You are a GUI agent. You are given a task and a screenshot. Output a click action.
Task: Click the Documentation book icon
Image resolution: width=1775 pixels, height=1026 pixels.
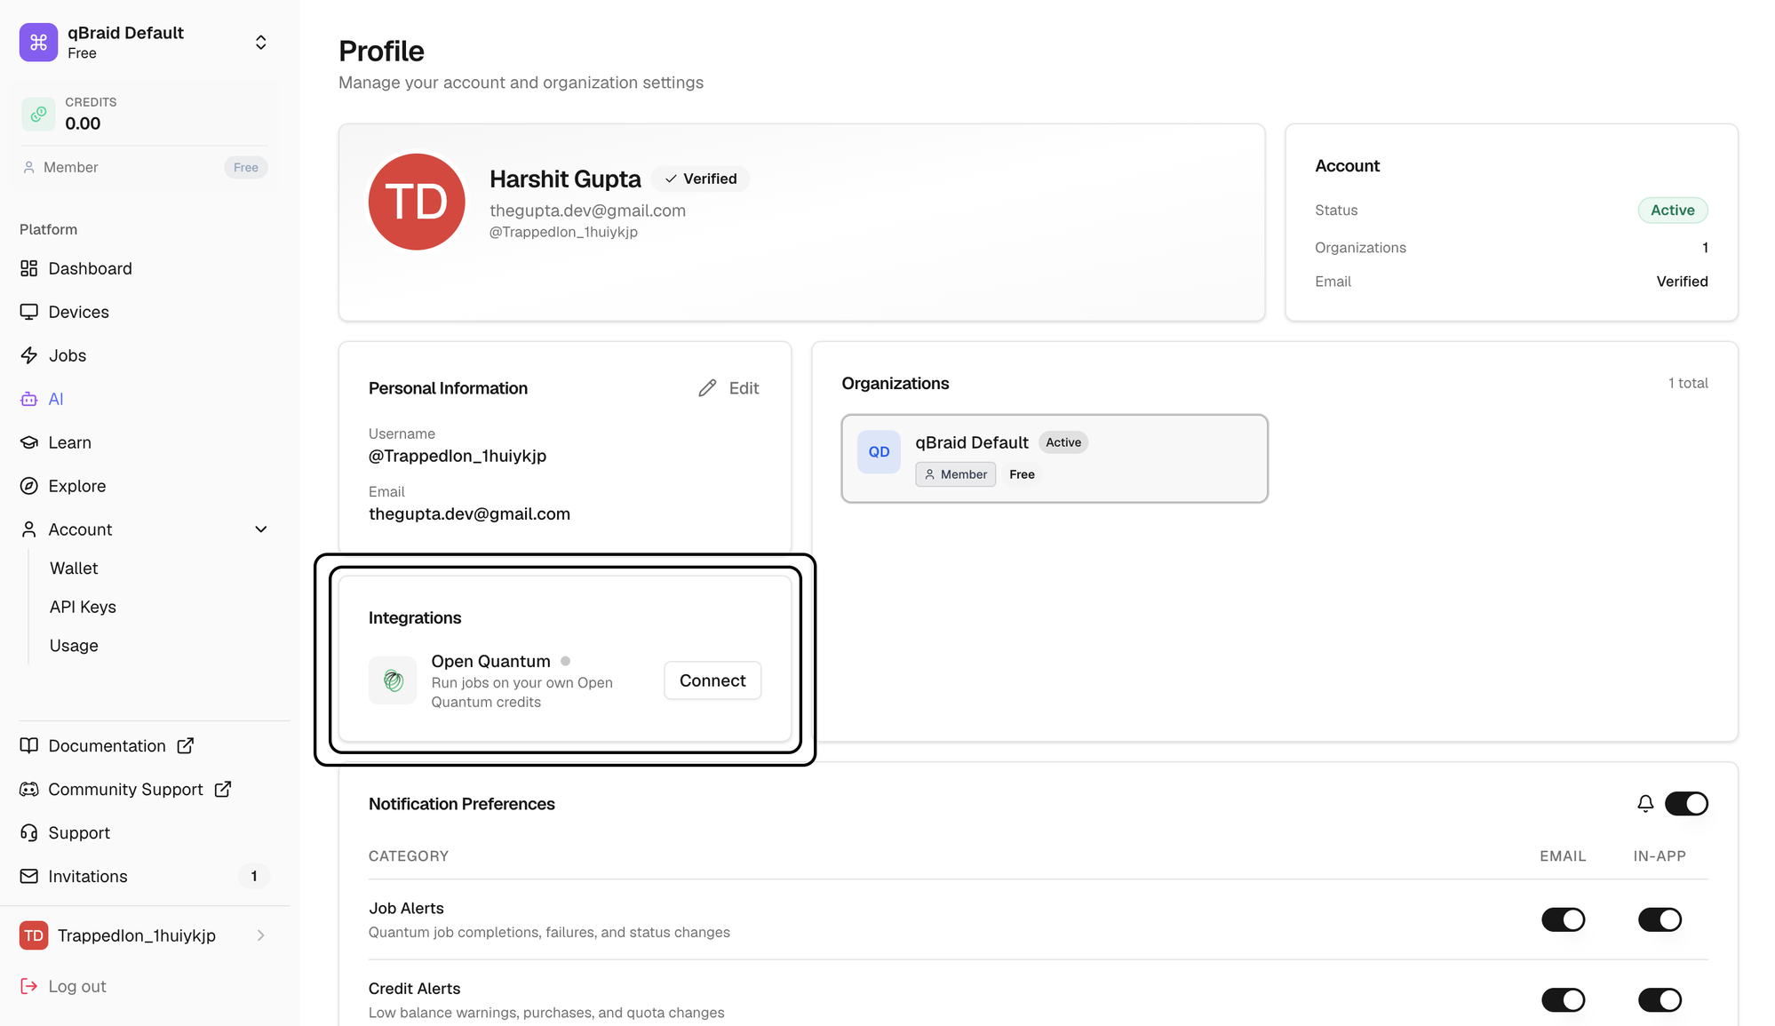pyautogui.click(x=29, y=745)
